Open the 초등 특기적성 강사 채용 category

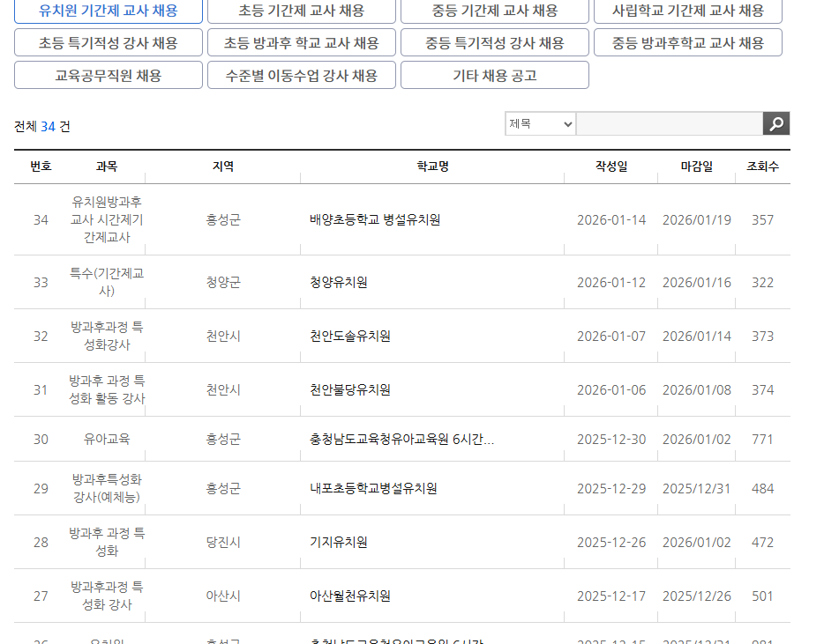pos(108,41)
